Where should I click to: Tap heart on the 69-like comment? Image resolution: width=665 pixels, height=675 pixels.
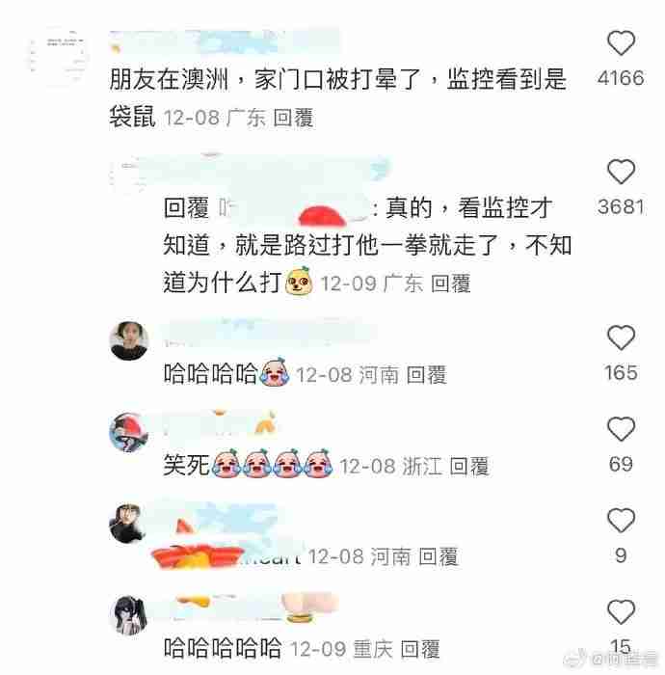point(621,428)
